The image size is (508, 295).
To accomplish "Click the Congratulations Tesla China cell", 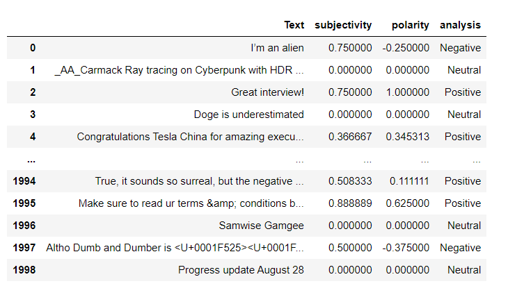I will tap(191, 137).
